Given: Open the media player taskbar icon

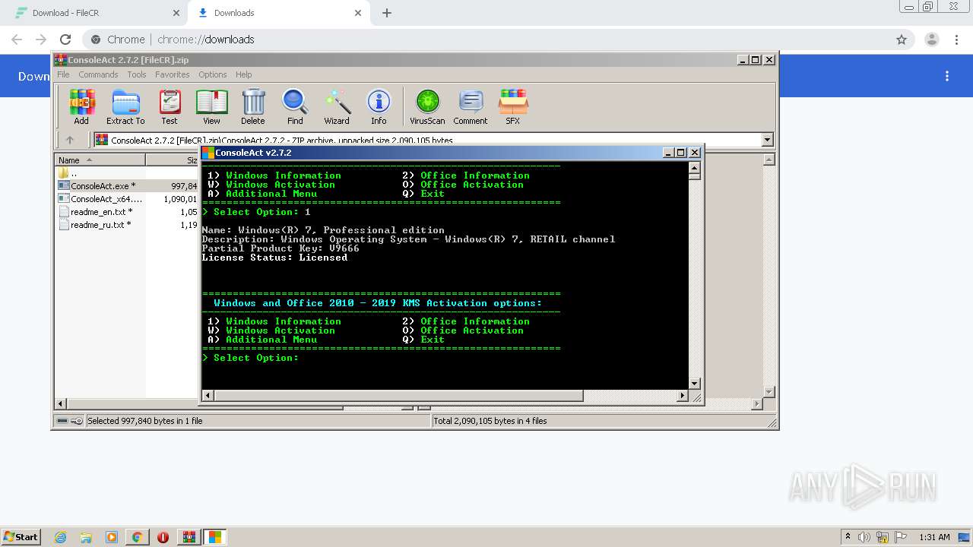Looking at the screenshot, I should 112,537.
